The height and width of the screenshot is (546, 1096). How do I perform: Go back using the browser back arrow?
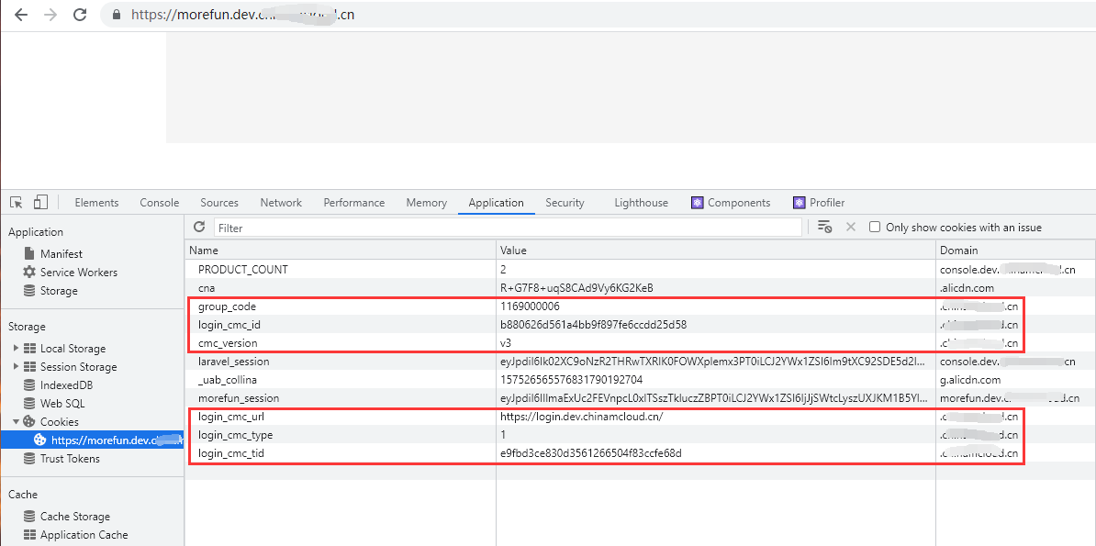tap(21, 15)
